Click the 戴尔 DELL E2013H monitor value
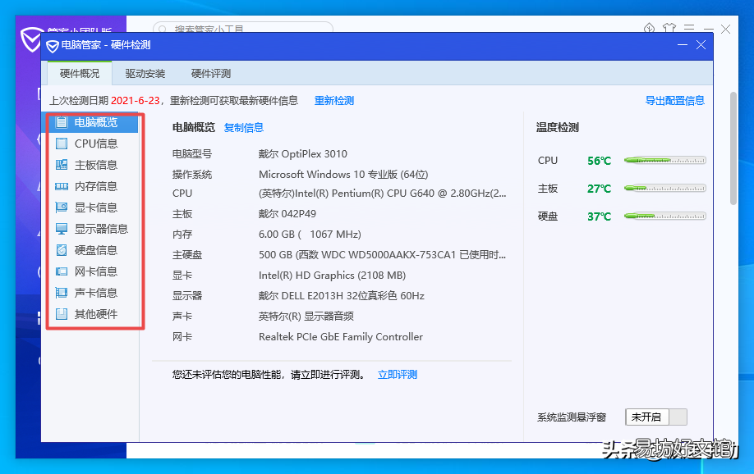The width and height of the screenshot is (754, 474). point(342,296)
